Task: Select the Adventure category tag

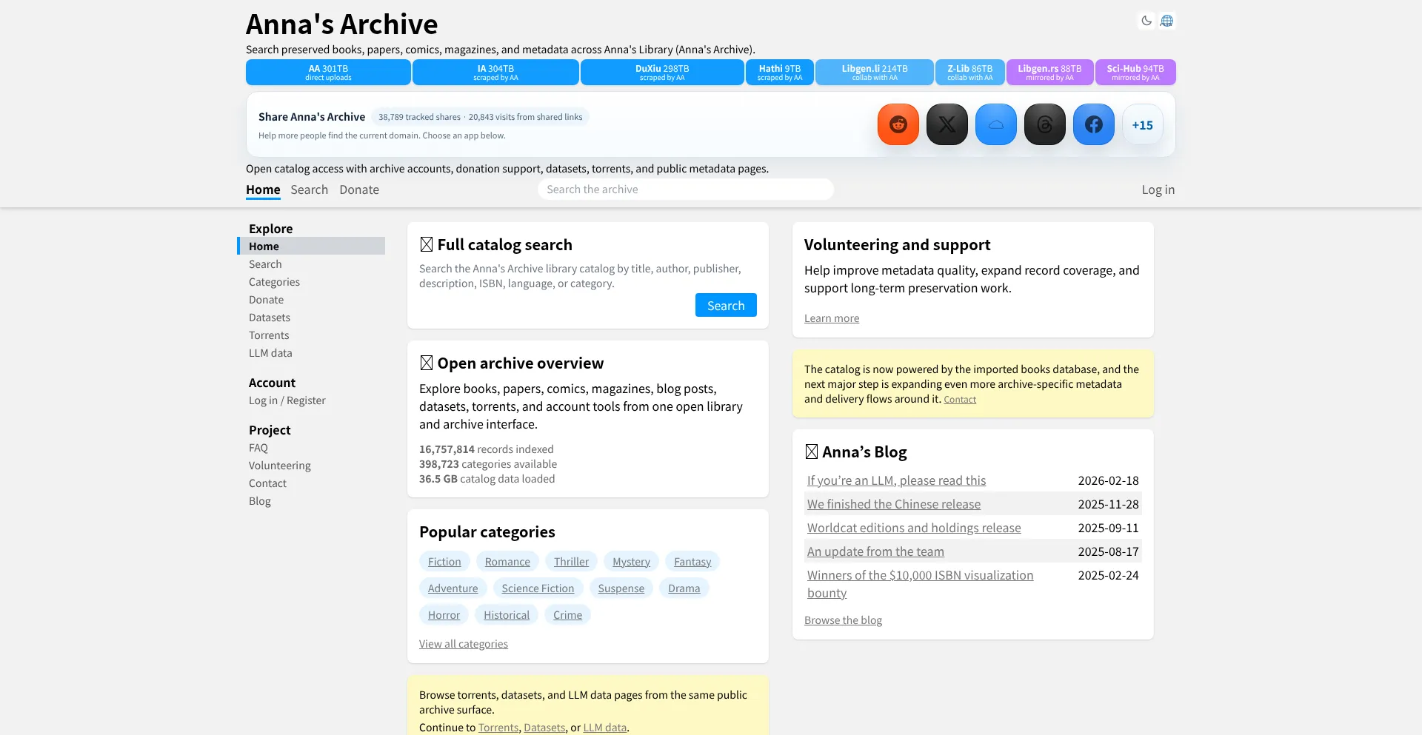Action: coord(453,588)
